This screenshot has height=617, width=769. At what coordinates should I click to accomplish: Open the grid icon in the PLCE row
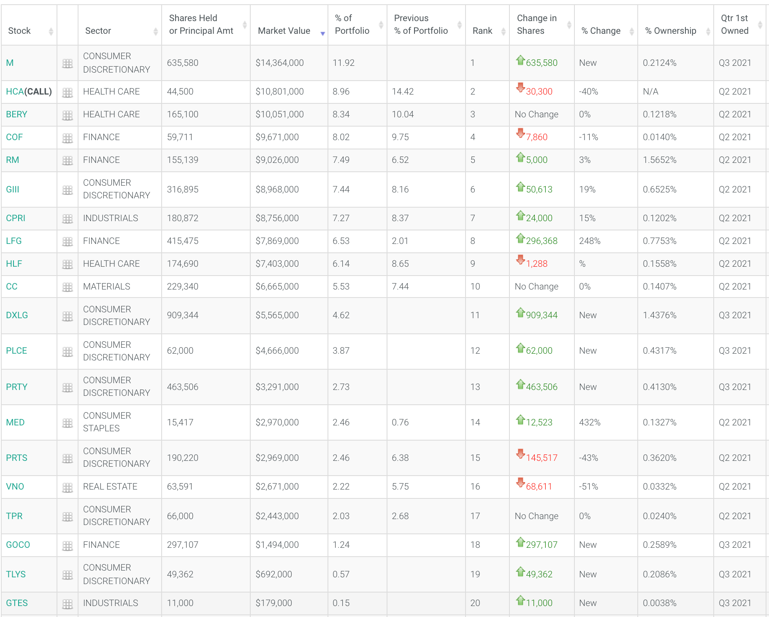(68, 352)
